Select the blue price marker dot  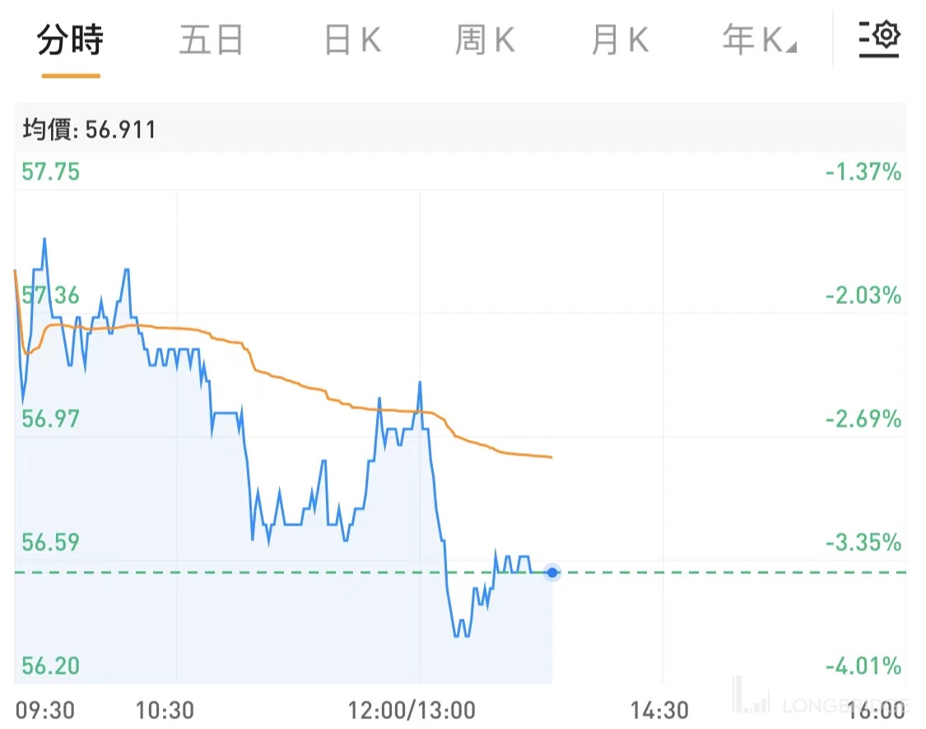(x=551, y=572)
